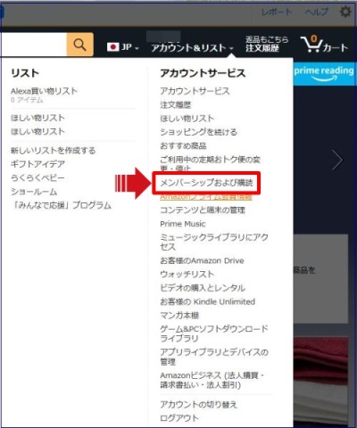This screenshot has width=357, height=428.
Task: Click the Japan flag icon
Action: (112, 47)
